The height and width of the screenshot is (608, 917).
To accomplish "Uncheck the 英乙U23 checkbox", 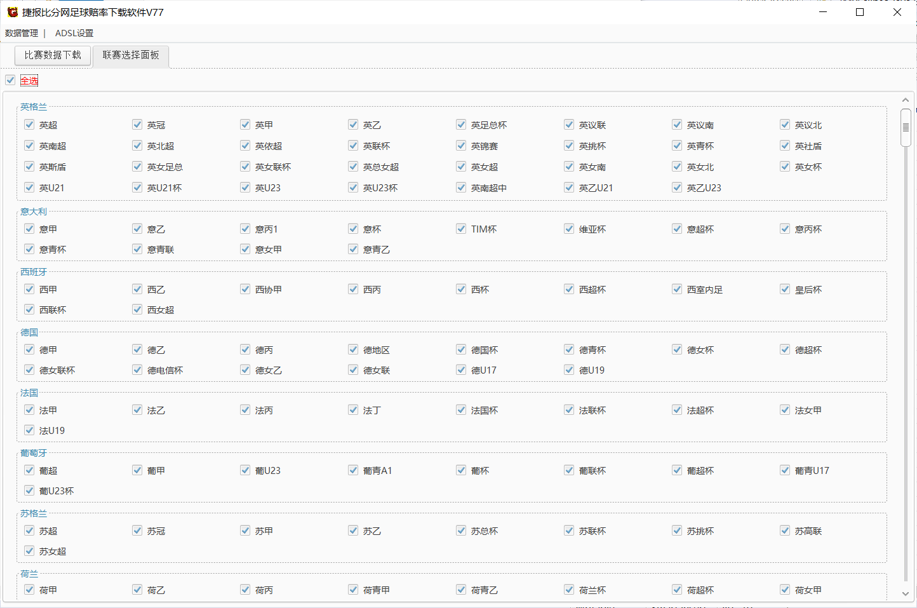I will tap(677, 187).
